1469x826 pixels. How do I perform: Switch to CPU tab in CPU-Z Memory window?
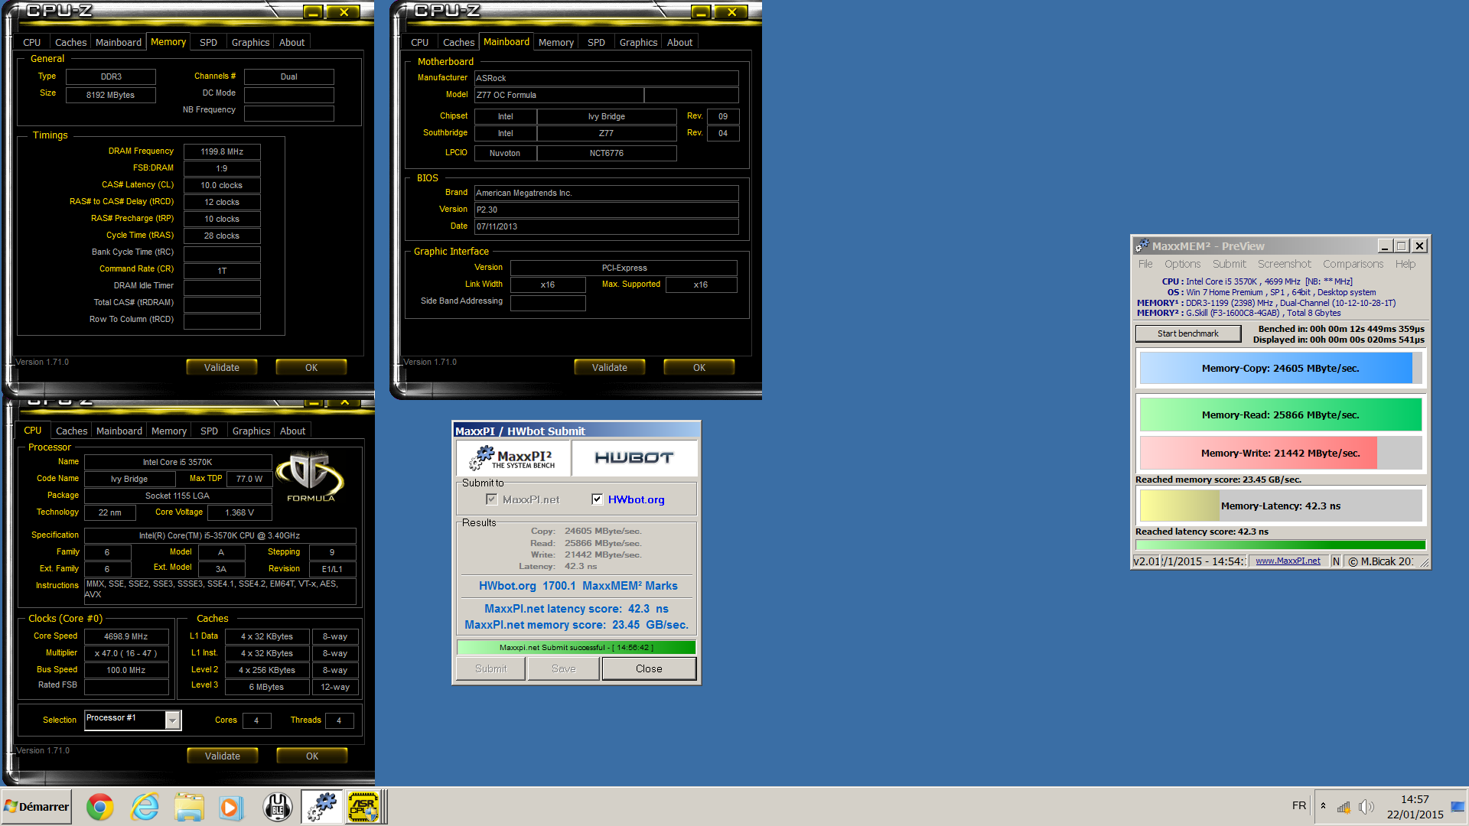coord(32,42)
